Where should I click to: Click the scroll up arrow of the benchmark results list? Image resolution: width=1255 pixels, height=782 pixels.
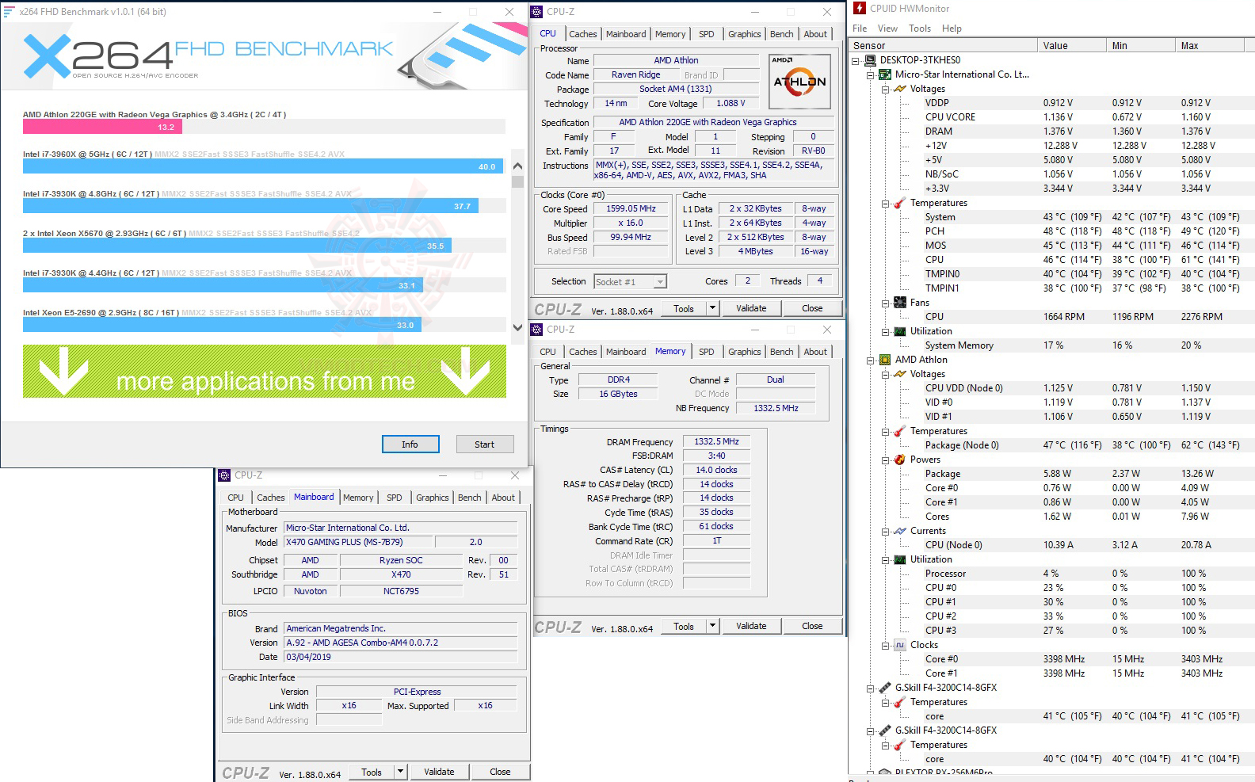point(518,166)
